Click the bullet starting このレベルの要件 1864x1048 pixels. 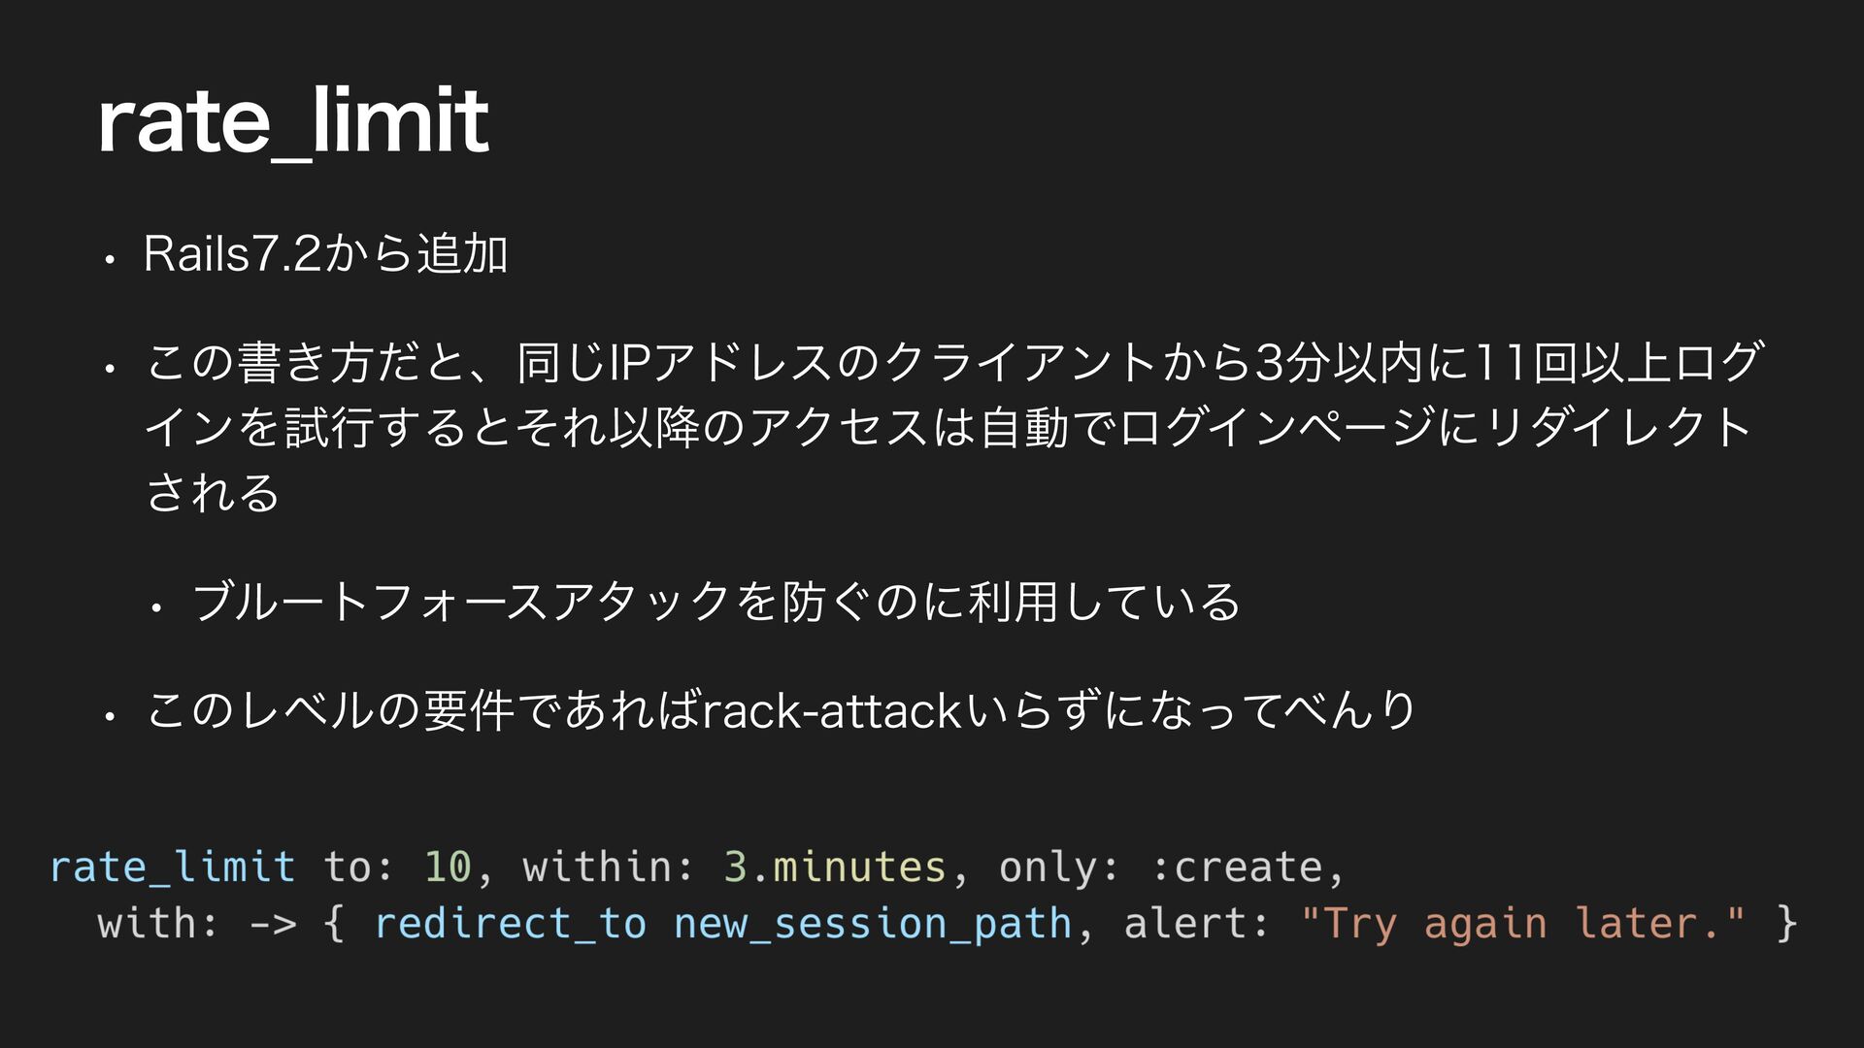click(x=781, y=711)
